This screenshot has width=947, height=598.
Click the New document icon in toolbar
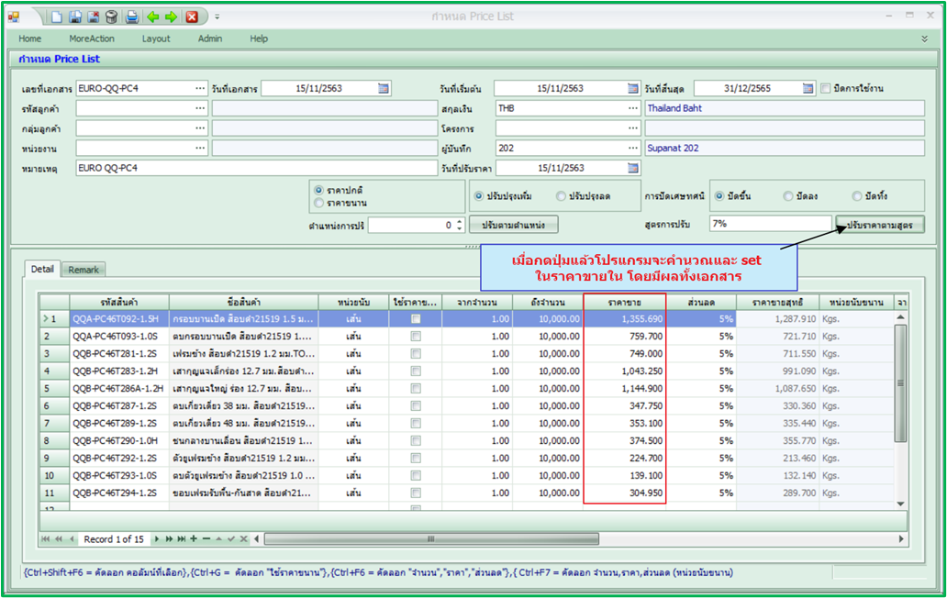[x=57, y=17]
